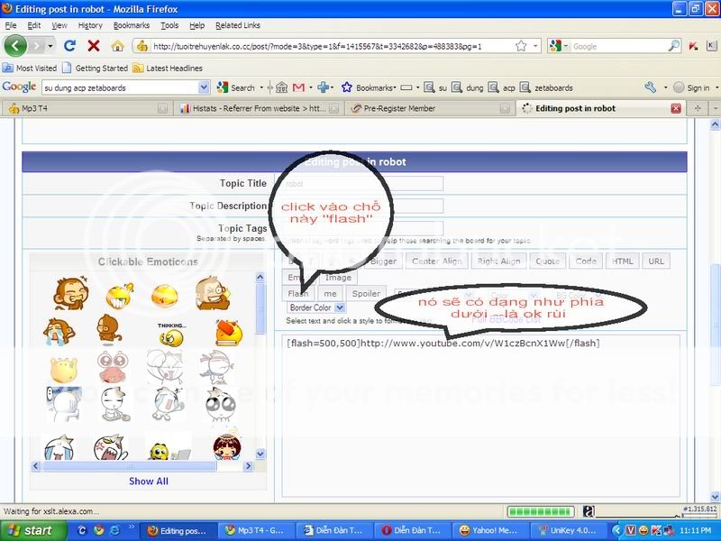Open the Bookmarks menu
Image resolution: width=721 pixels, height=541 pixels.
point(132,24)
